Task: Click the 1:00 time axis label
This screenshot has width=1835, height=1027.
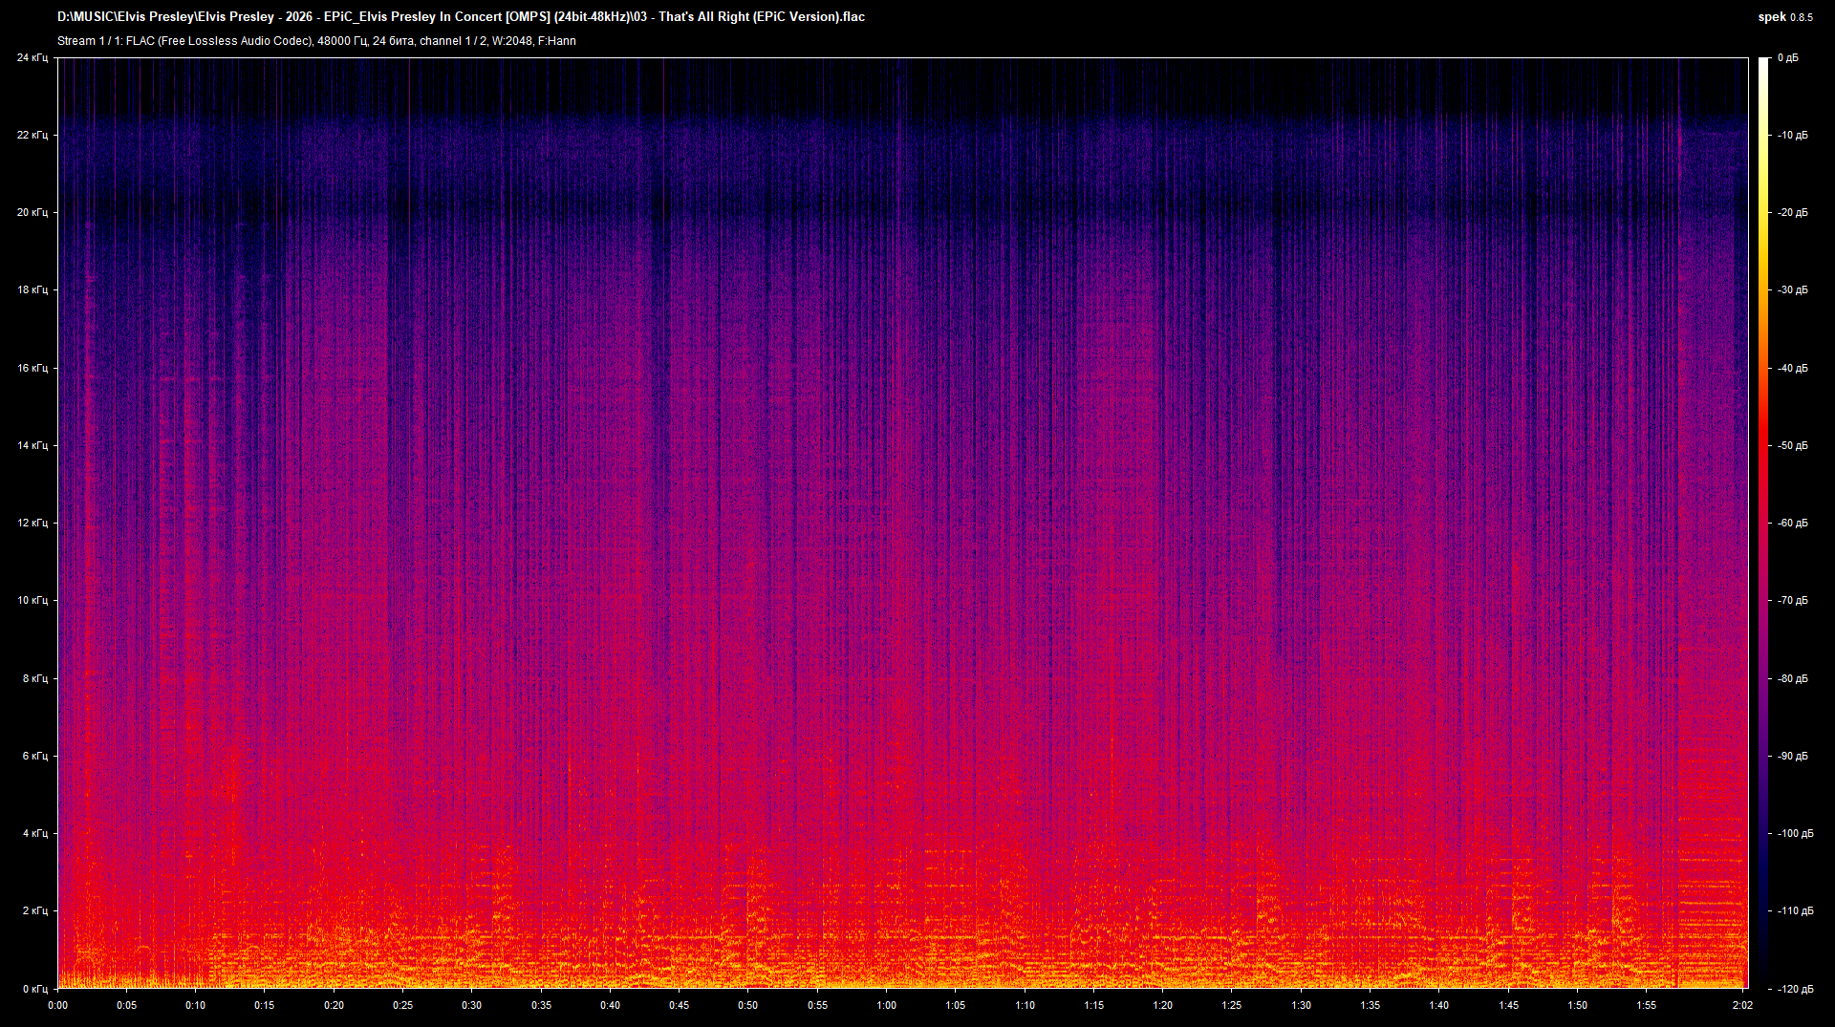Action: pos(887,1005)
